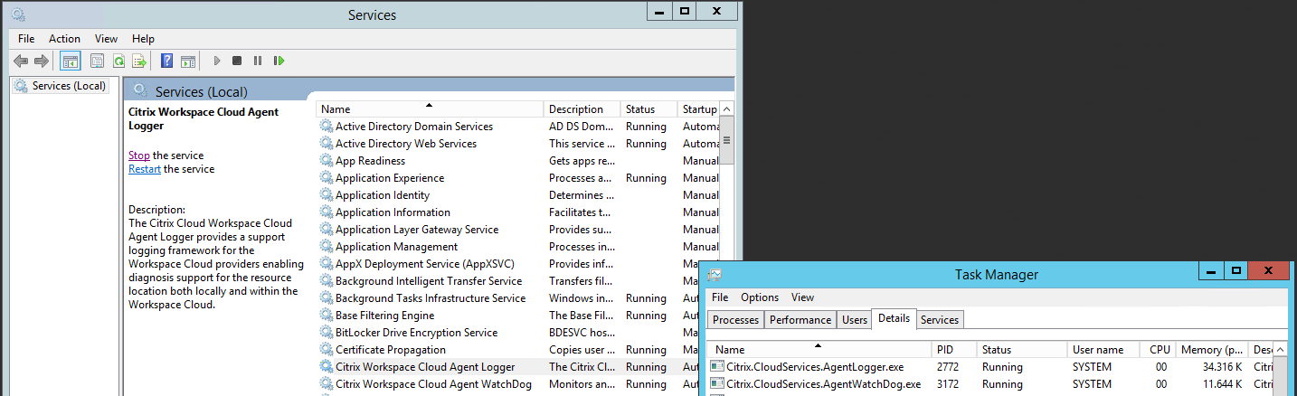This screenshot has height=396, width=1297.
Task: Click gear icon beside Active Directory Domain Services
Action: pyautogui.click(x=327, y=127)
